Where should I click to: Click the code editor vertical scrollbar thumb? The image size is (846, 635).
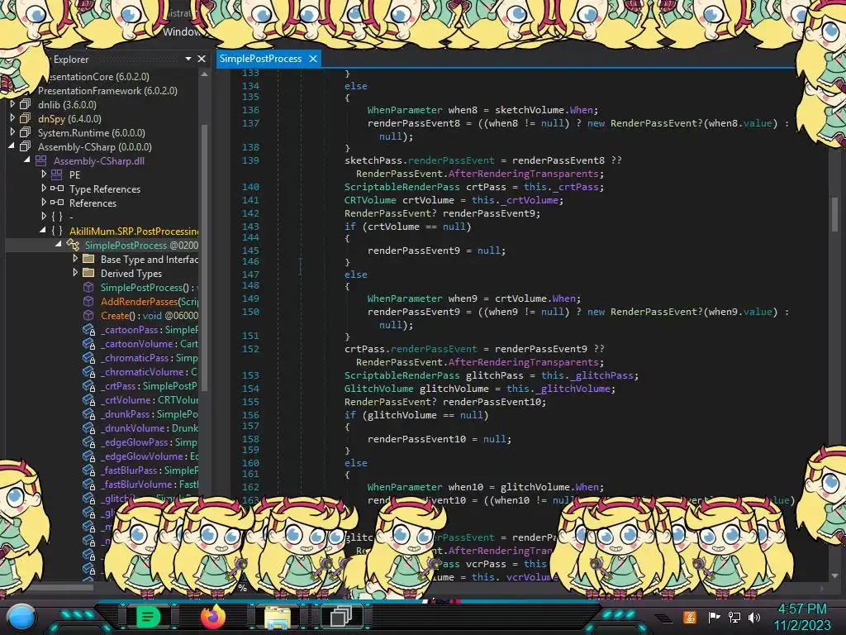coord(834,214)
